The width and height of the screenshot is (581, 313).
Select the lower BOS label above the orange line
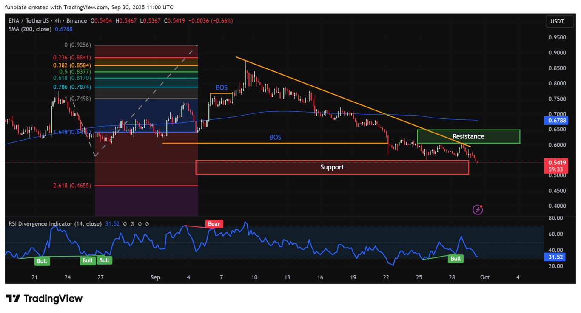[x=275, y=137]
